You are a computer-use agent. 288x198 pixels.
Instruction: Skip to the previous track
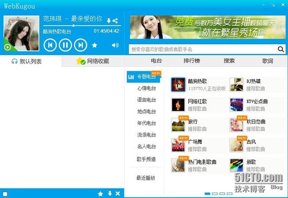50,45
